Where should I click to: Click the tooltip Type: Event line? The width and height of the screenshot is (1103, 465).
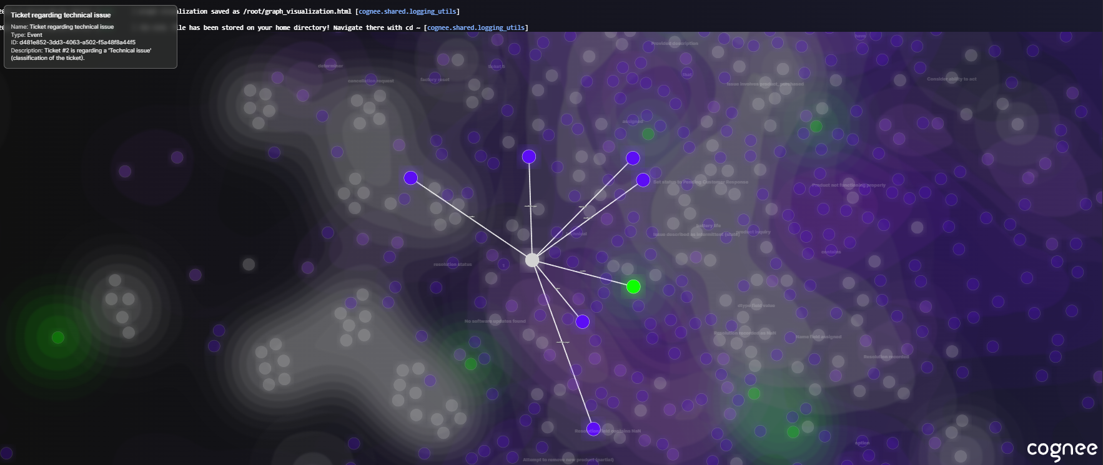pyautogui.click(x=26, y=35)
